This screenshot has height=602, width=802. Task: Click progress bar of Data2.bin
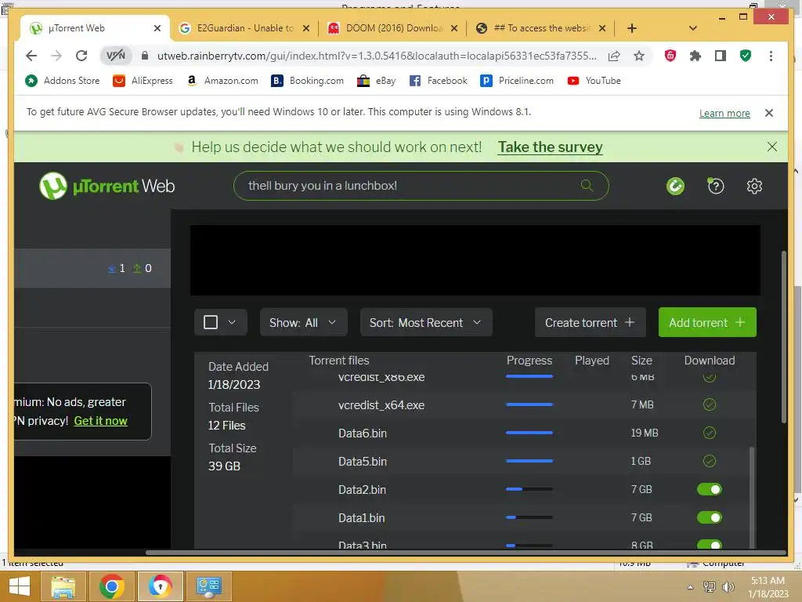529,489
